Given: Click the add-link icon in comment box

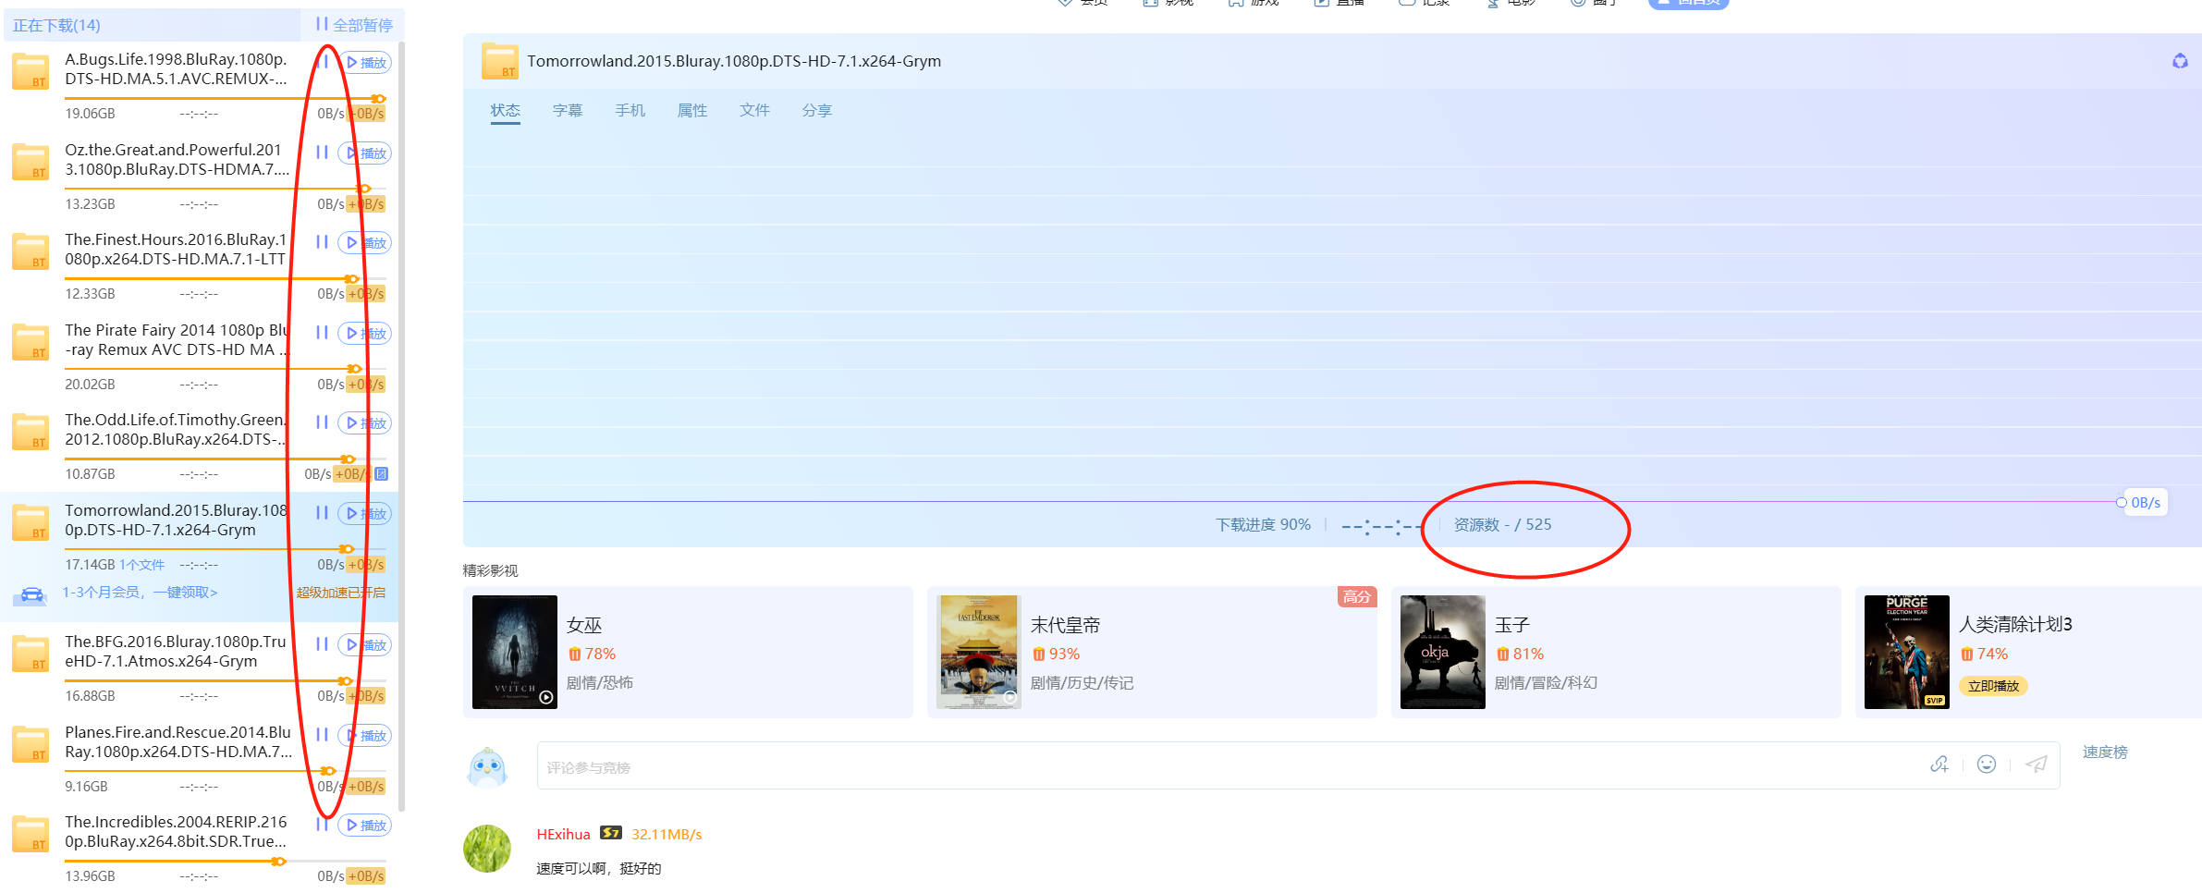Looking at the screenshot, I should coord(1939,765).
